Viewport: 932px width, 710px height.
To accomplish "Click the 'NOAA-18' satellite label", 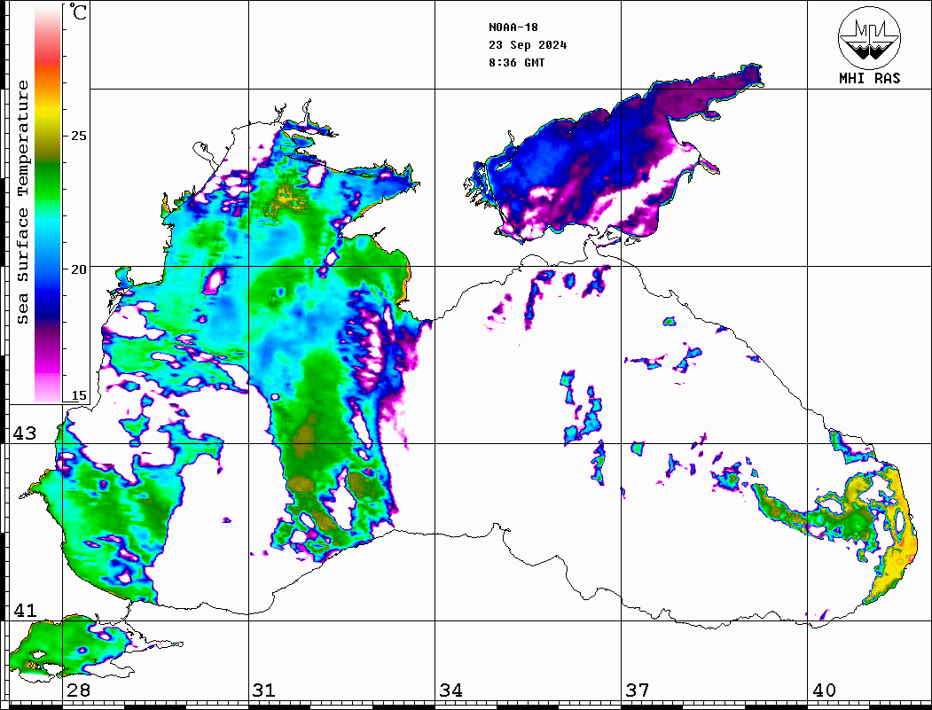I will coord(513,27).
